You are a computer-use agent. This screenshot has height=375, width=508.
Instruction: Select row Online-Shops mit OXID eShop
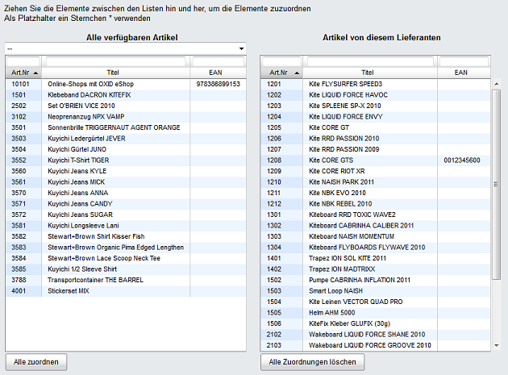pyautogui.click(x=126, y=84)
